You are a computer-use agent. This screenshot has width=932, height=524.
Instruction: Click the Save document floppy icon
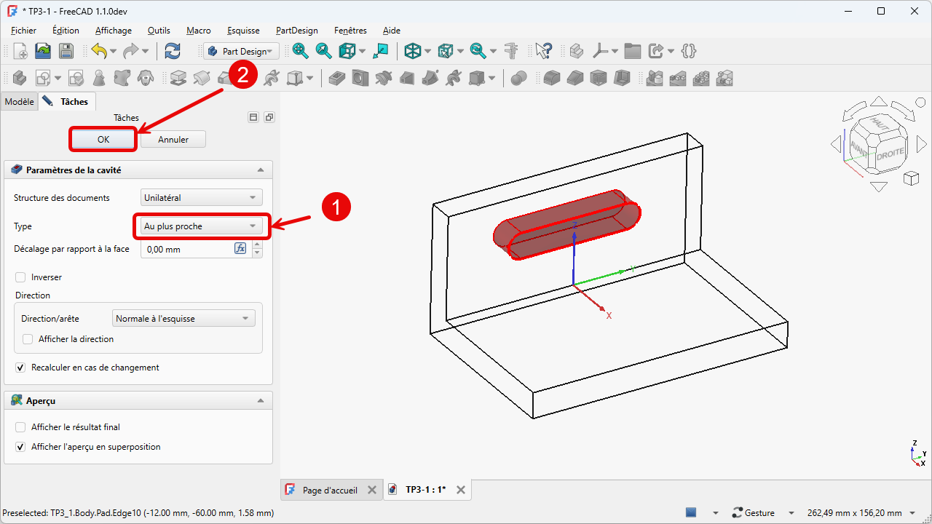pyautogui.click(x=66, y=51)
